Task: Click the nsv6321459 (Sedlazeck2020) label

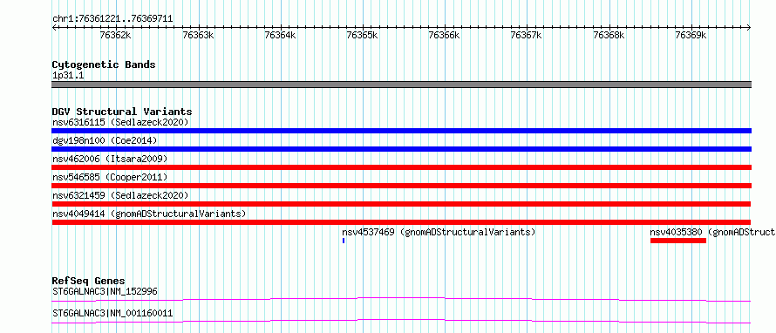Action: click(x=120, y=195)
